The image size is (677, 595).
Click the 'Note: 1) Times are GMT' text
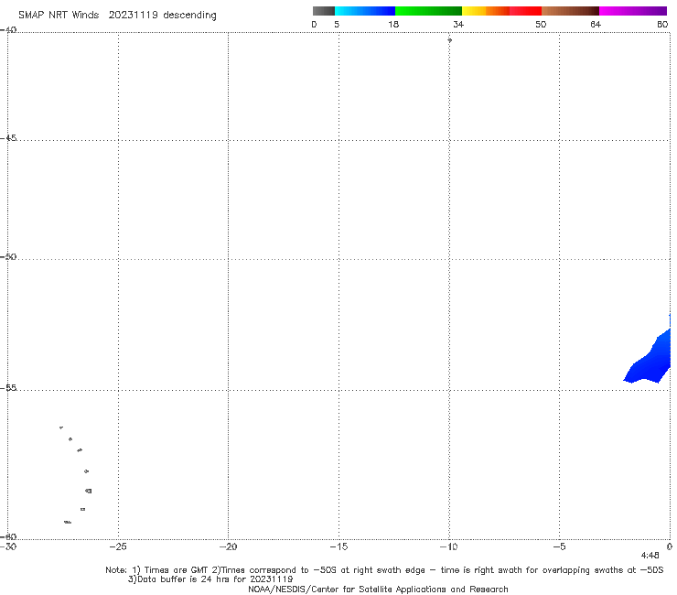[157, 570]
